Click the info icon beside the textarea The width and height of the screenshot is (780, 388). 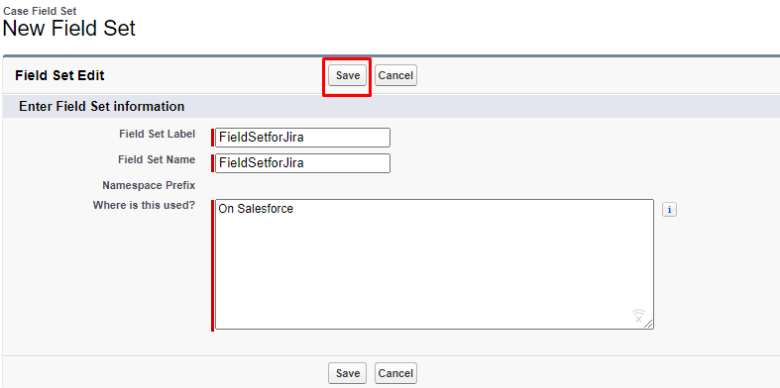(x=669, y=210)
